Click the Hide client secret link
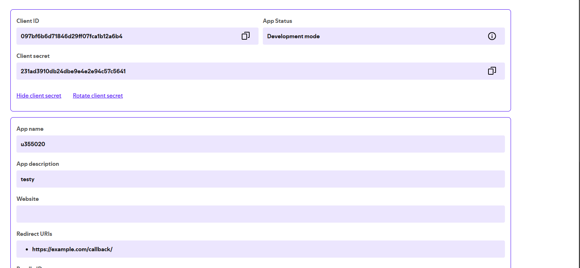Screen dimensions: 580x268 tap(39, 95)
